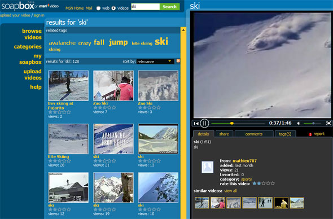The width and height of the screenshot is (333, 219).
Task: Open the MSN Home link
Action: [75, 8]
